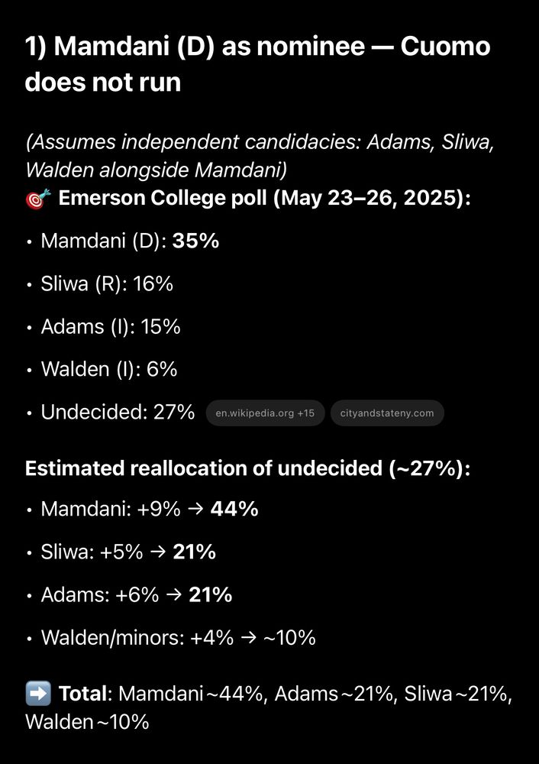Click the bold Total summary label
The width and height of the screenshot is (539, 764).
tap(82, 694)
